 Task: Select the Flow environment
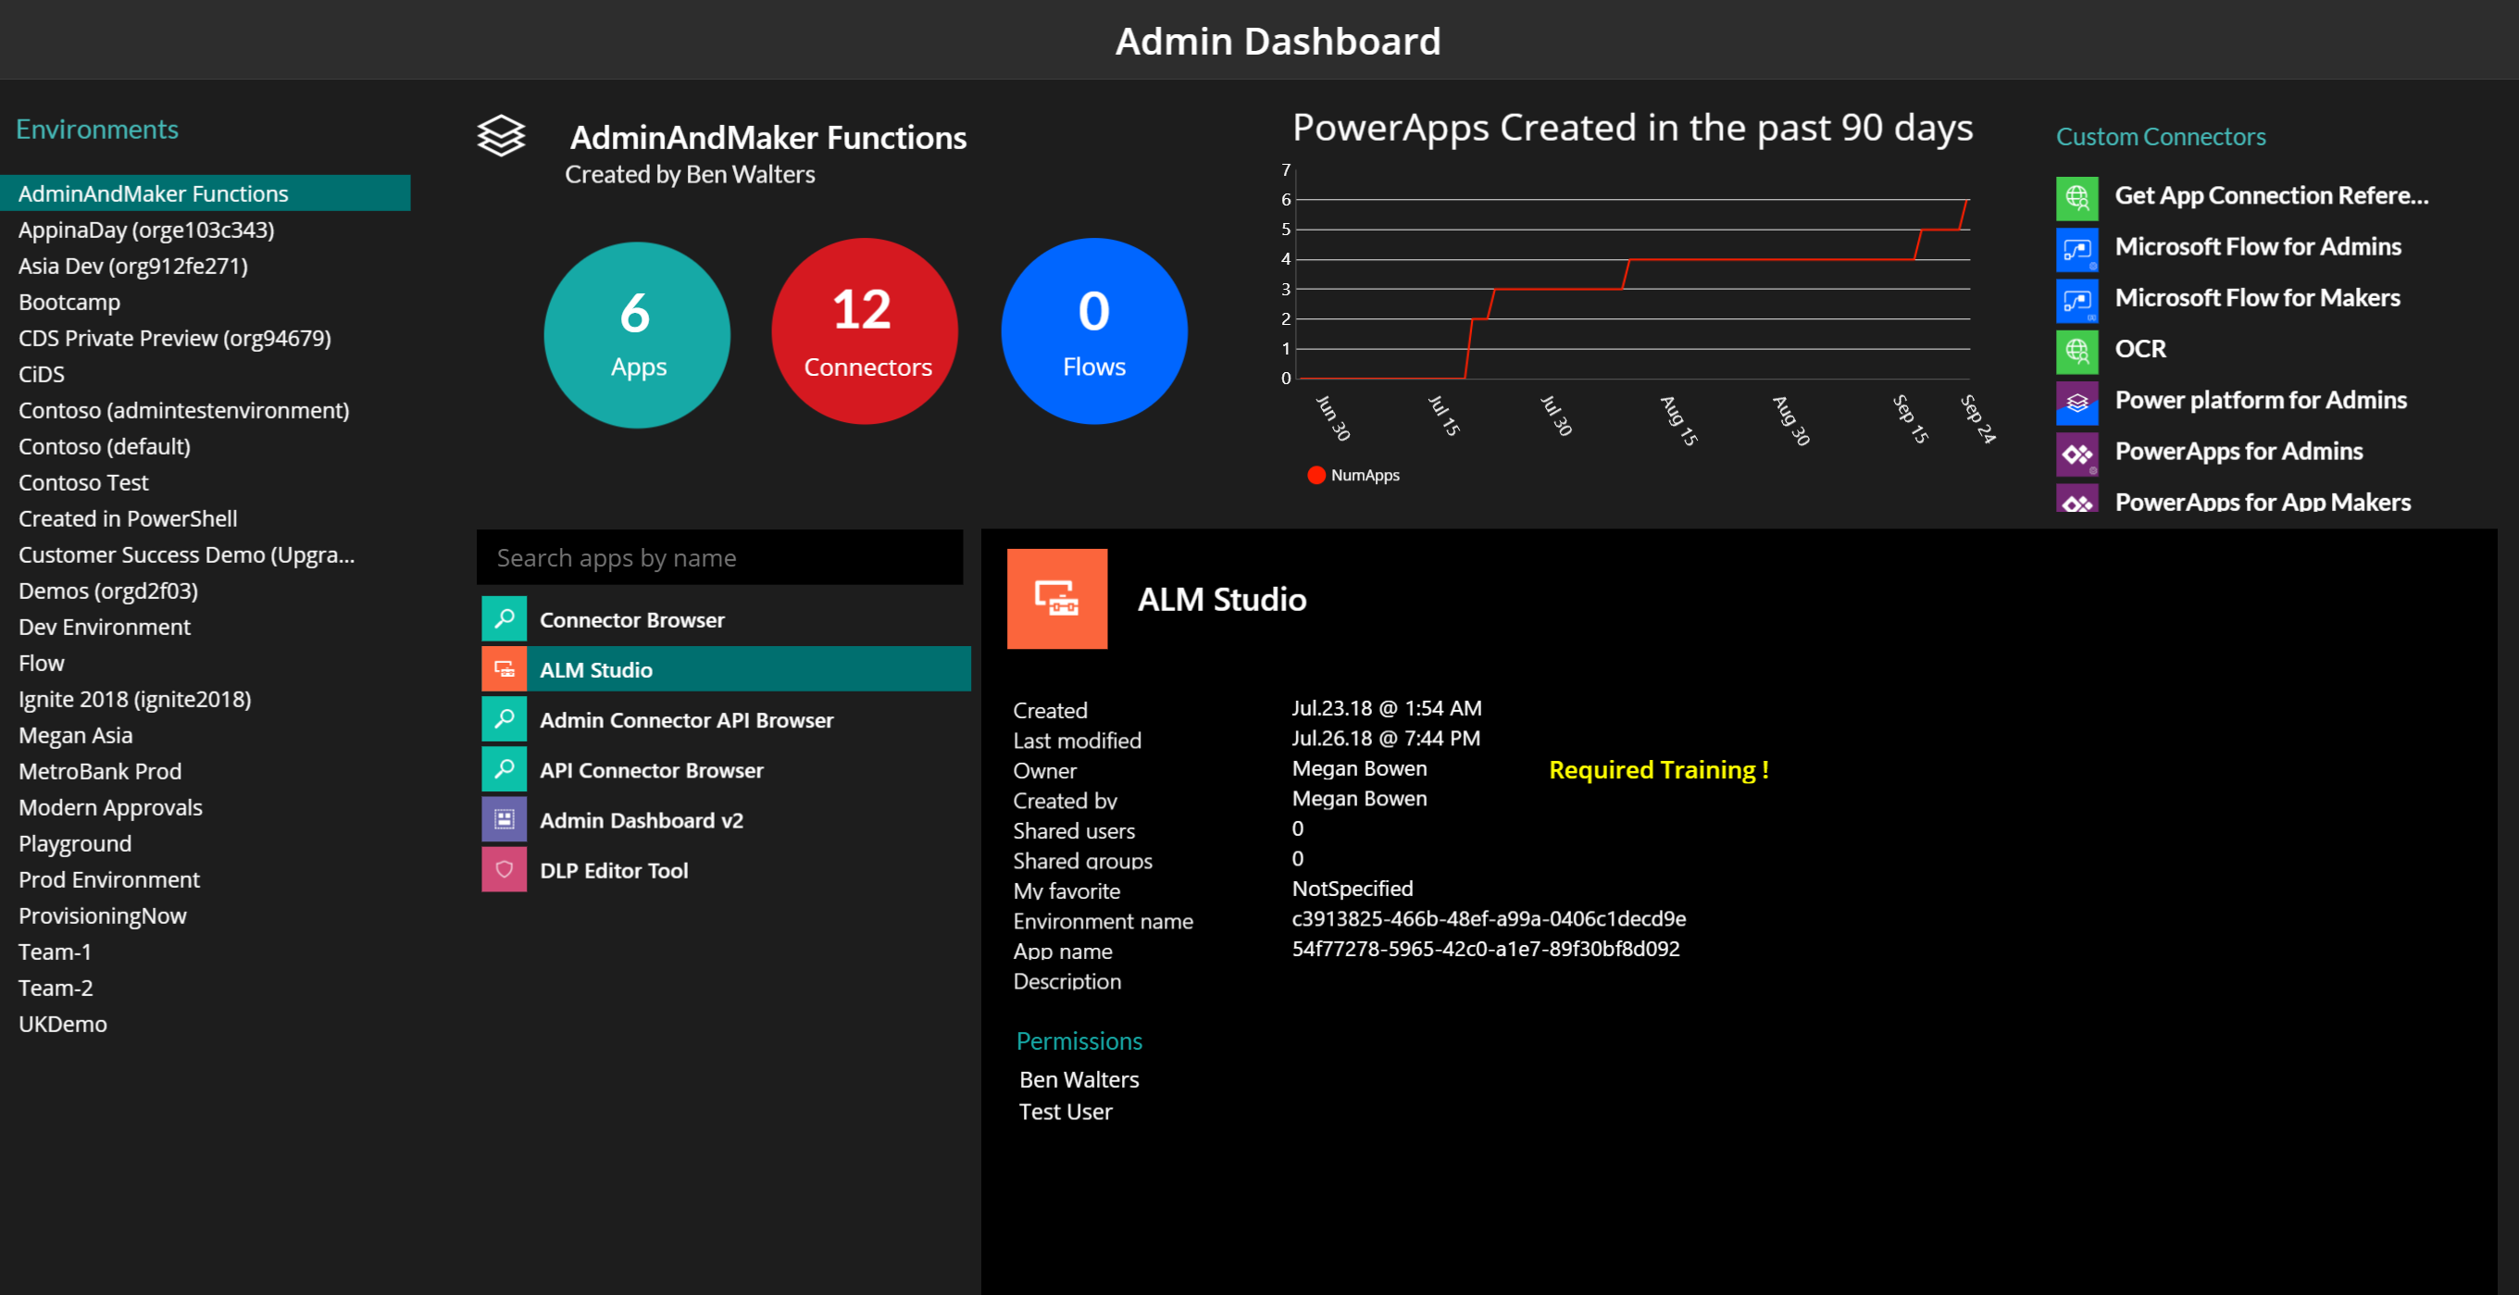41,662
